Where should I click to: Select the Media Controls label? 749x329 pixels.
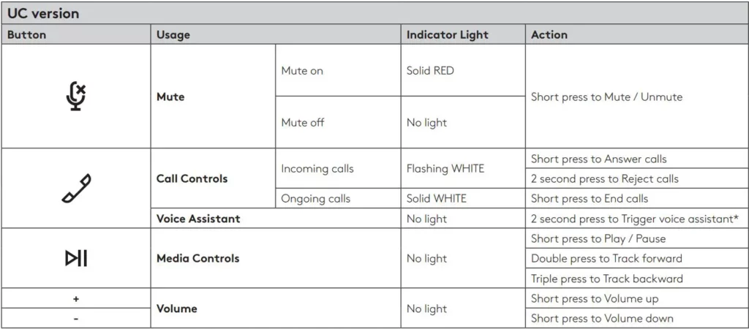197,258
